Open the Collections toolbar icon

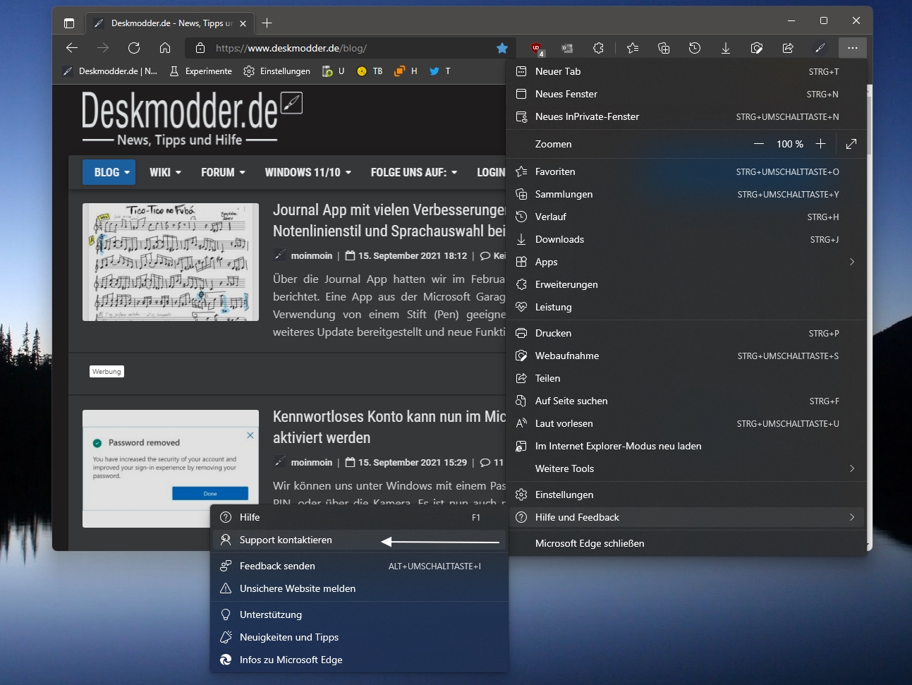point(664,48)
